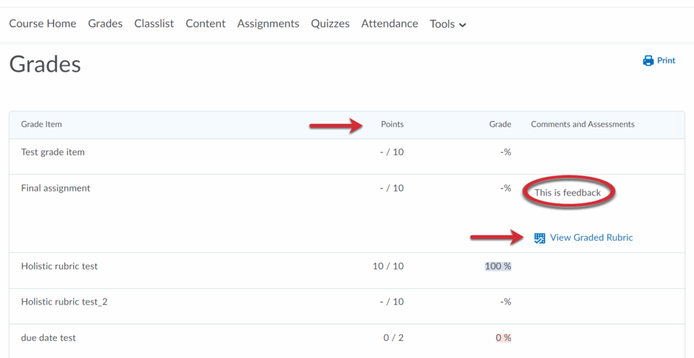Click the Print link text

pyautogui.click(x=666, y=61)
